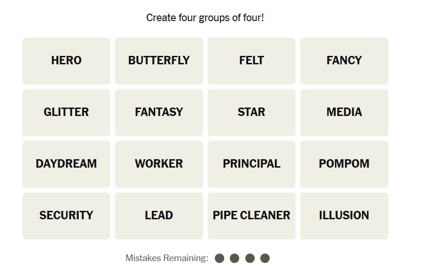Toggle the FELT tile
Image resolution: width=424 pixels, height=270 pixels.
coord(251,61)
